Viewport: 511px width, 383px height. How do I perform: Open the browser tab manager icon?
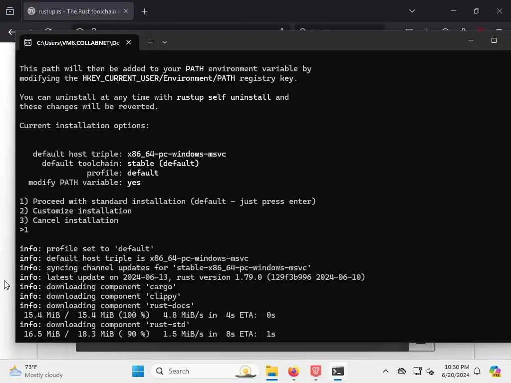tap(10, 11)
